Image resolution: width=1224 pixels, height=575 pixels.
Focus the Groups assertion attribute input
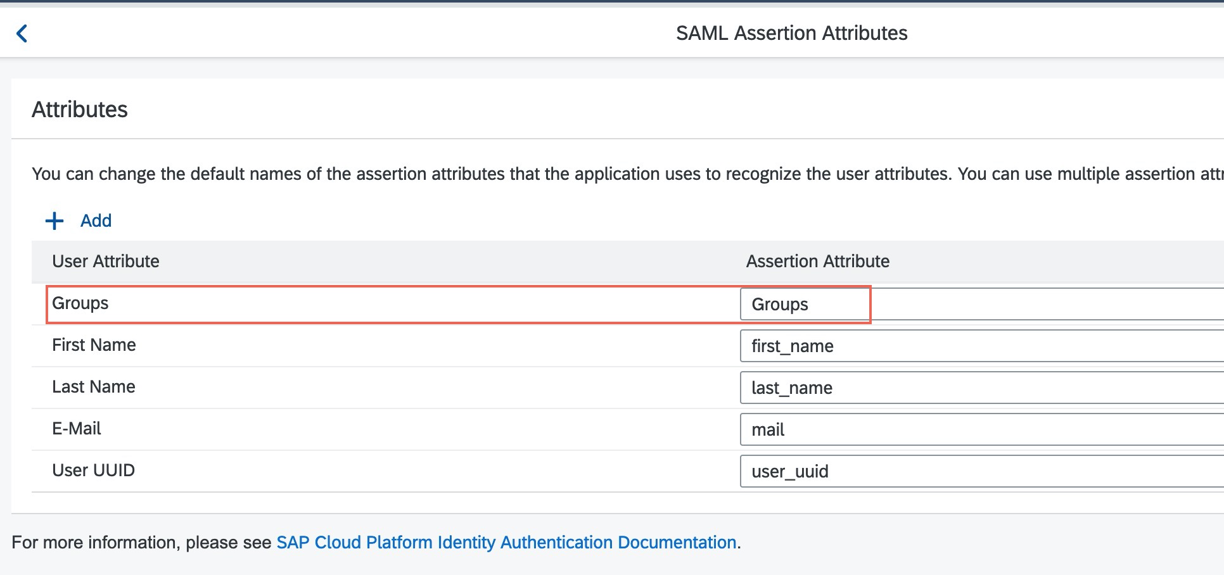pos(981,305)
